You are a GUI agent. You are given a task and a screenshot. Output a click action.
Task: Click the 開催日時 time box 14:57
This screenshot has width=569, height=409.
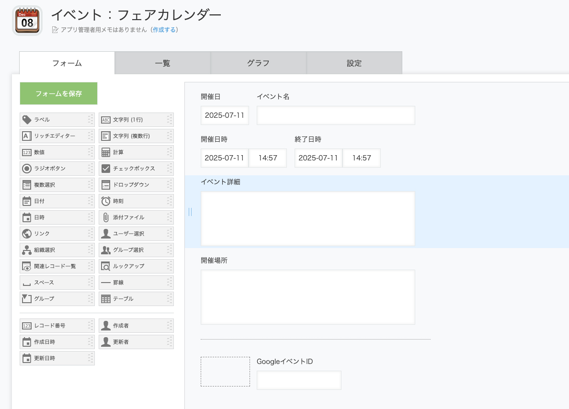(268, 158)
